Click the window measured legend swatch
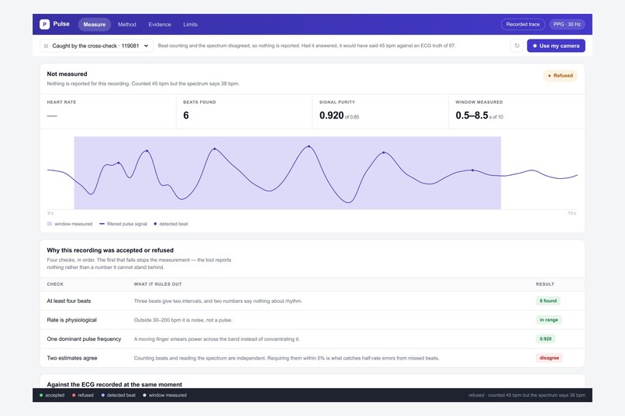The height and width of the screenshot is (416, 625). pos(50,224)
